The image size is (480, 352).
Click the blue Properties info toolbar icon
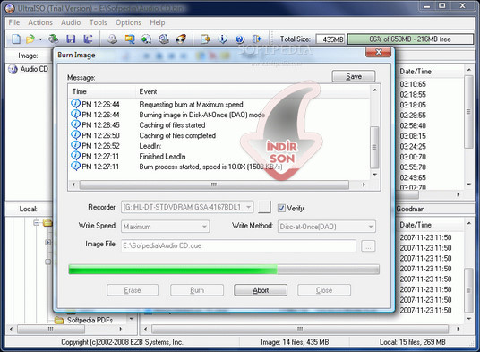coord(223,39)
